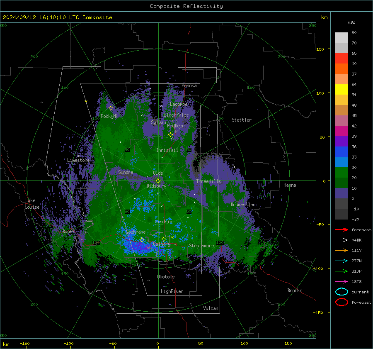Click the Didsbury city label
The height and width of the screenshot is (349, 373).
156,186
